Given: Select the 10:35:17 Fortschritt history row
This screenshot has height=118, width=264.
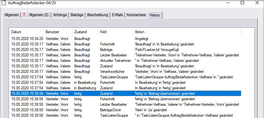Looking at the screenshot, I should pyautogui.click(x=126, y=44).
